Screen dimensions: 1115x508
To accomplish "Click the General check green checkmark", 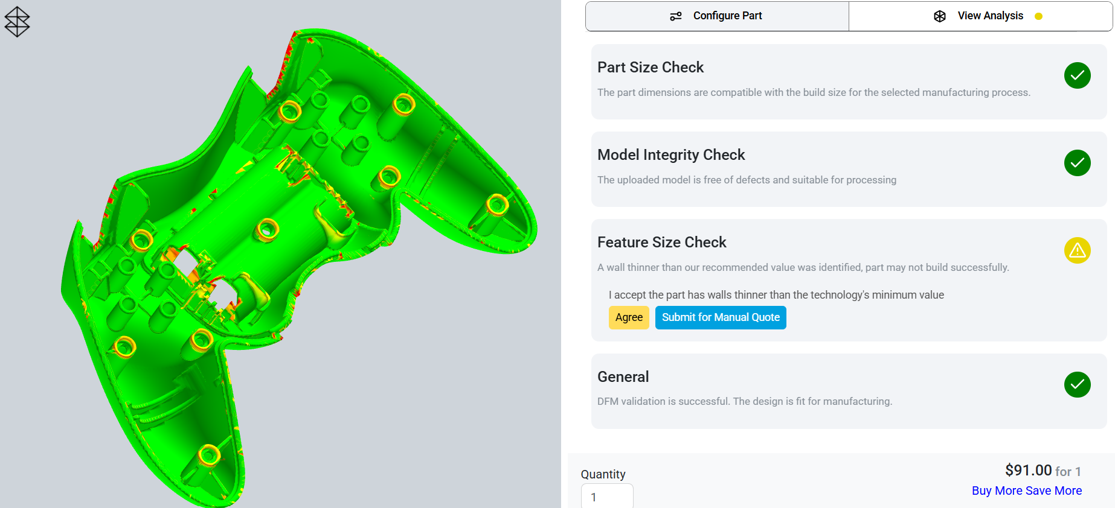I will pos(1077,384).
